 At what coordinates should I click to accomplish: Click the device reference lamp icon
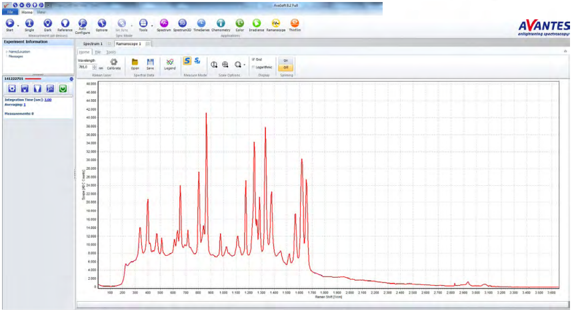[37, 89]
